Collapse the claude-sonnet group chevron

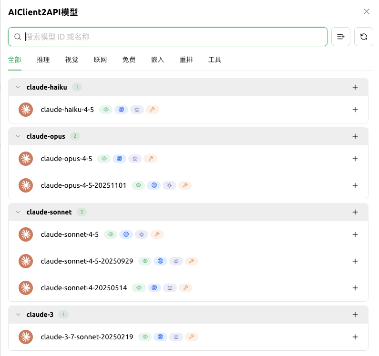[x=18, y=212]
